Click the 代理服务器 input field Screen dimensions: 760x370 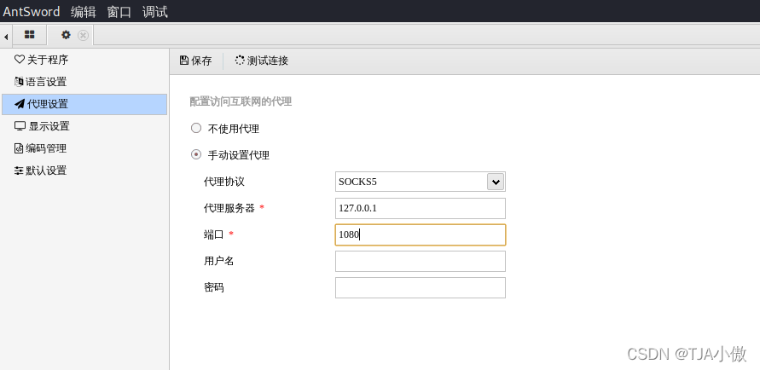coord(421,208)
